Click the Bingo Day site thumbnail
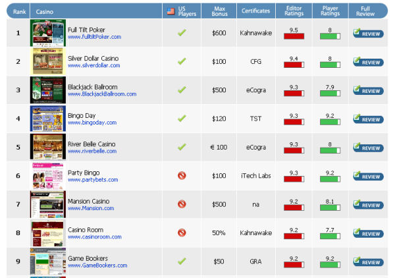395x278 pixels. click(x=48, y=119)
